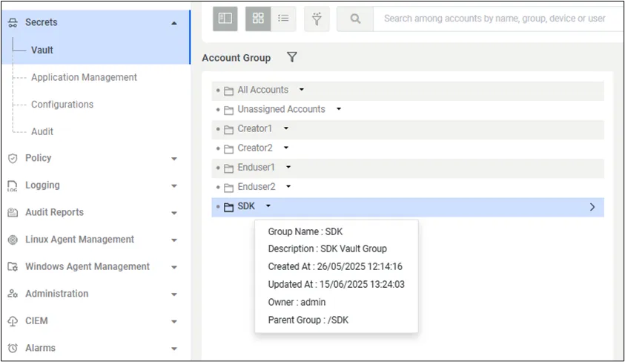Click the Policy shield icon
625x362 pixels.
(x=13, y=158)
